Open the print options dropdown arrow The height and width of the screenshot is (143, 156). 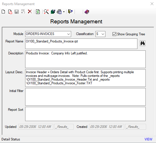coord(64,12)
